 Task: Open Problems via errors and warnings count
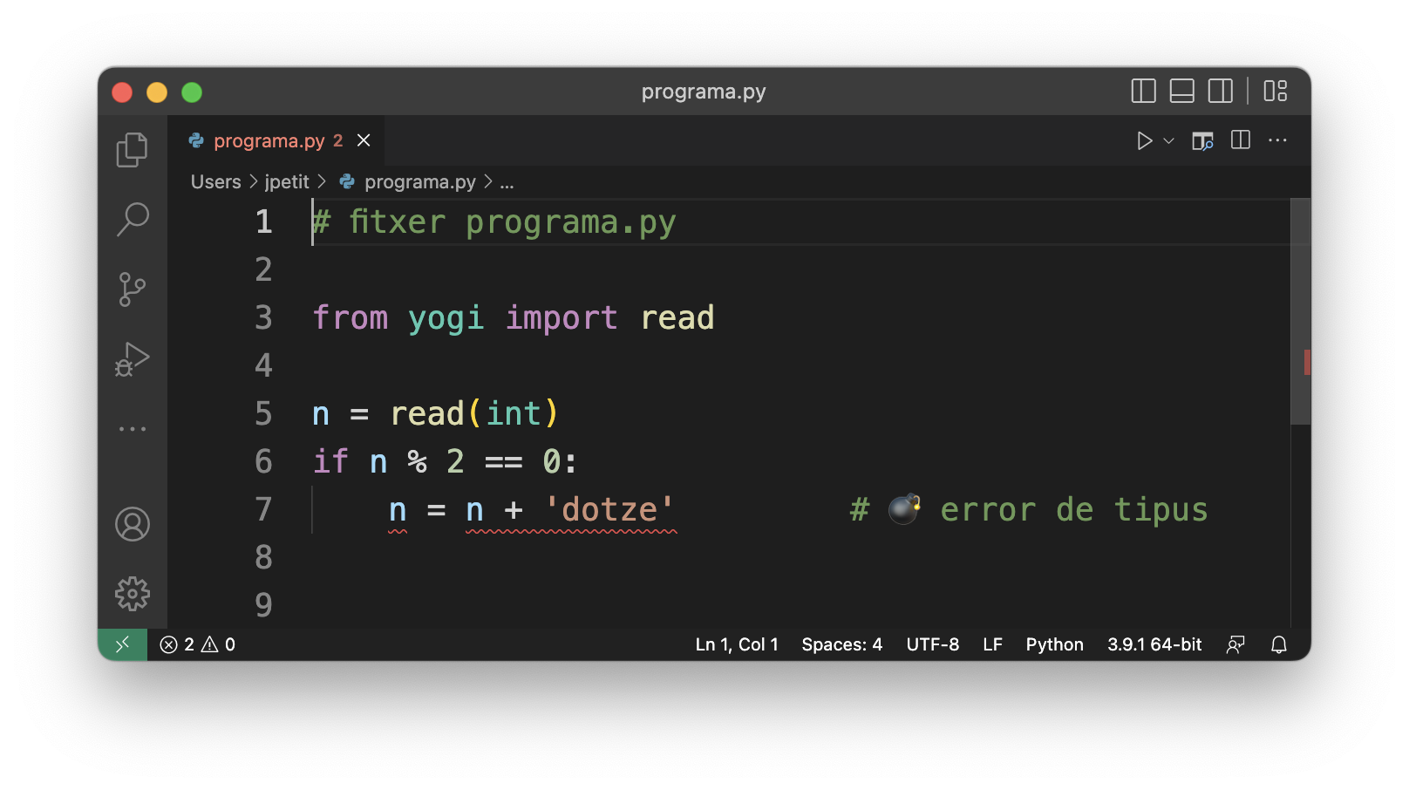tap(198, 644)
